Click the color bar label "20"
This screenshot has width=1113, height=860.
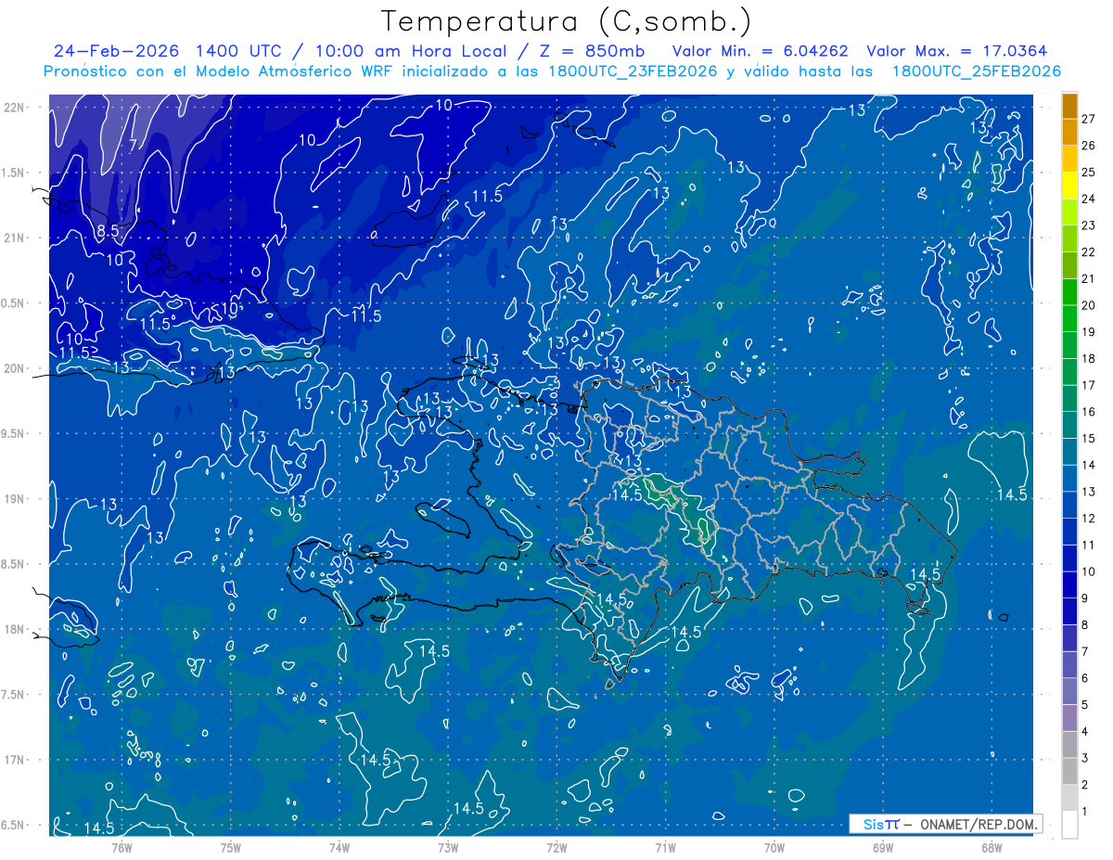point(1088,305)
